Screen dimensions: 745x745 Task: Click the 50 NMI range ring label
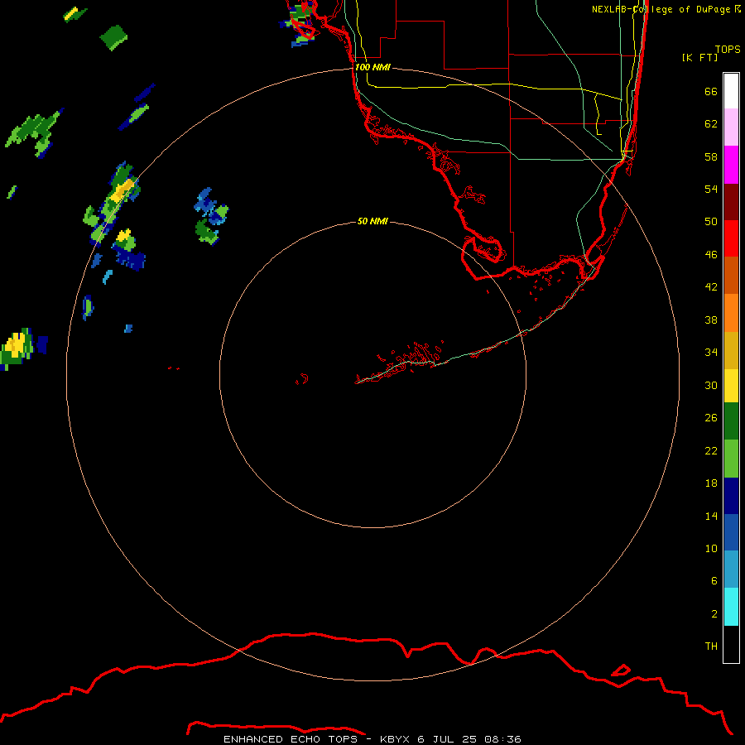[372, 221]
